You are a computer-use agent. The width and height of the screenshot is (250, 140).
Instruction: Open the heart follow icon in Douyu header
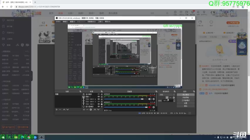click(x=181, y=12)
